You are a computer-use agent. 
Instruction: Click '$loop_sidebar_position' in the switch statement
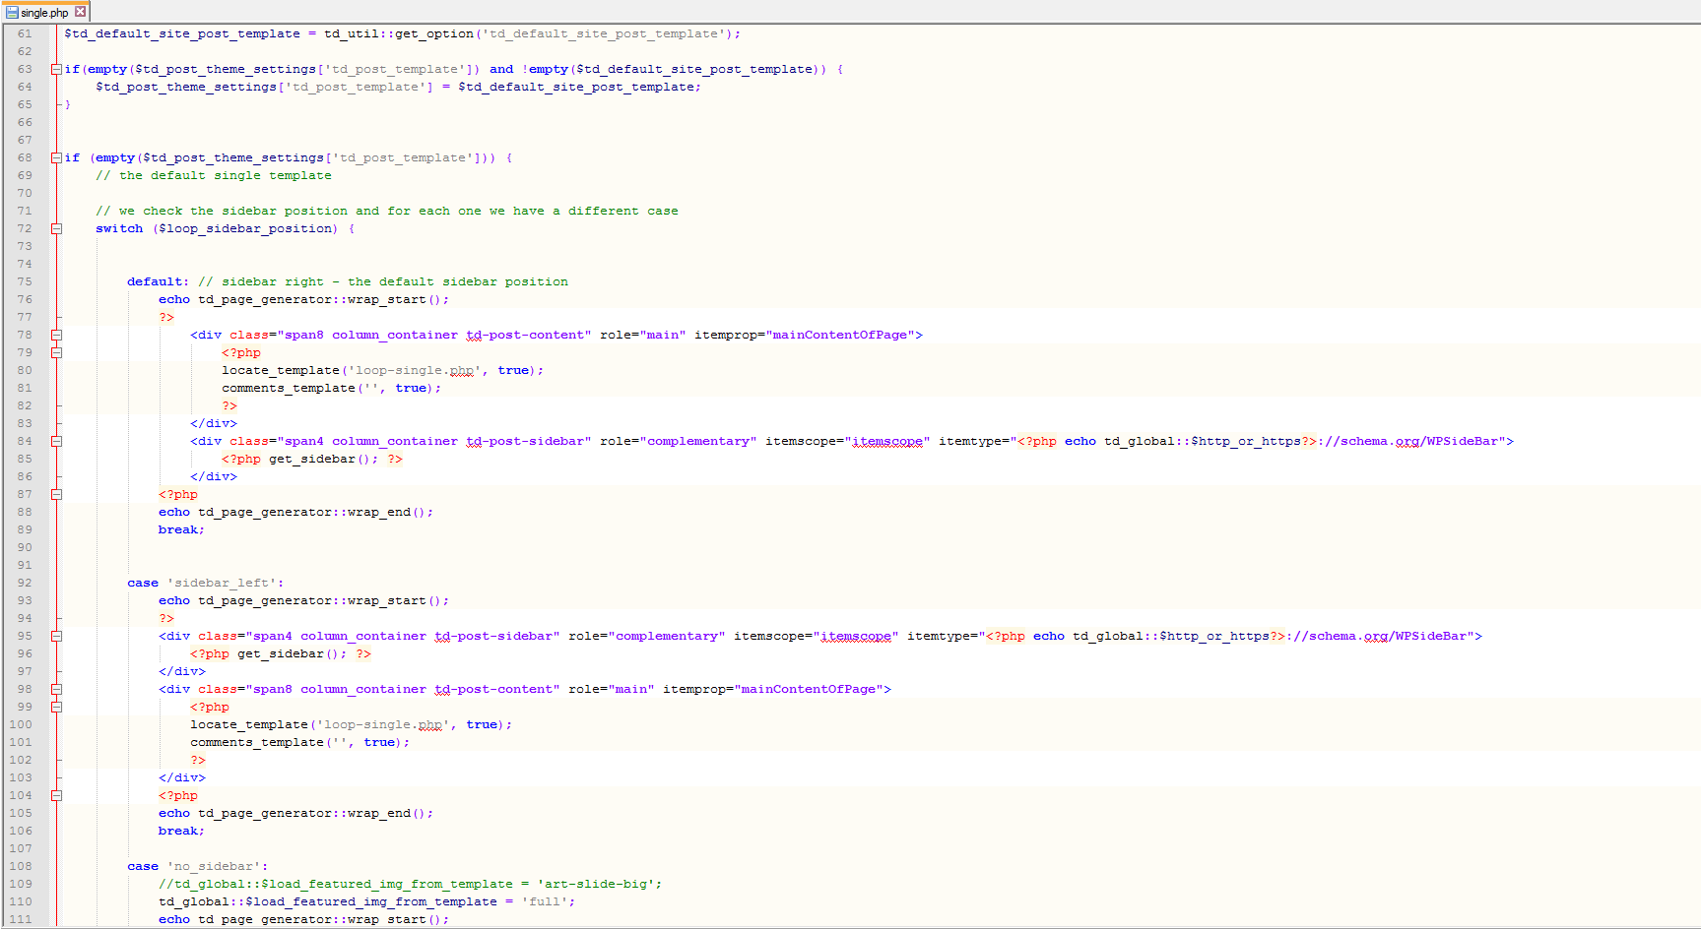pyautogui.click(x=245, y=228)
